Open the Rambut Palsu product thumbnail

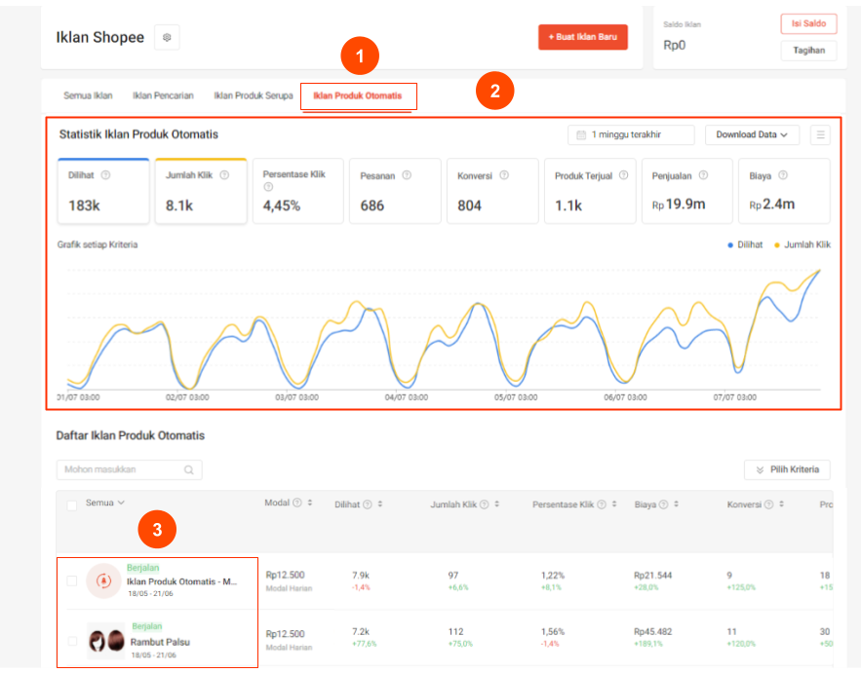point(106,640)
